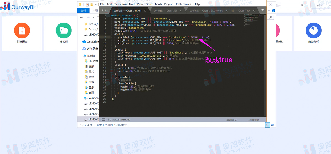Open the Tools menu
Image resolution: width=331 pixels, height=154 pixels.
[158, 4]
